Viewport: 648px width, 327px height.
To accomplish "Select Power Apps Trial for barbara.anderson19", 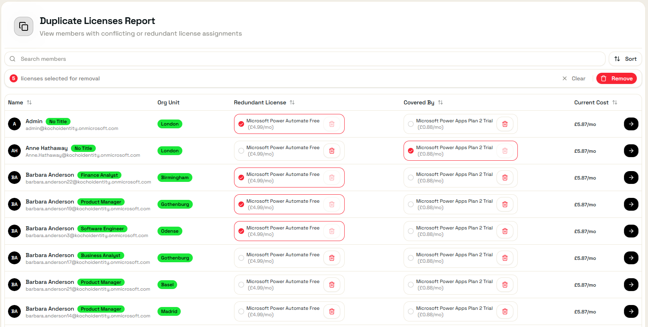I will pos(411,204).
